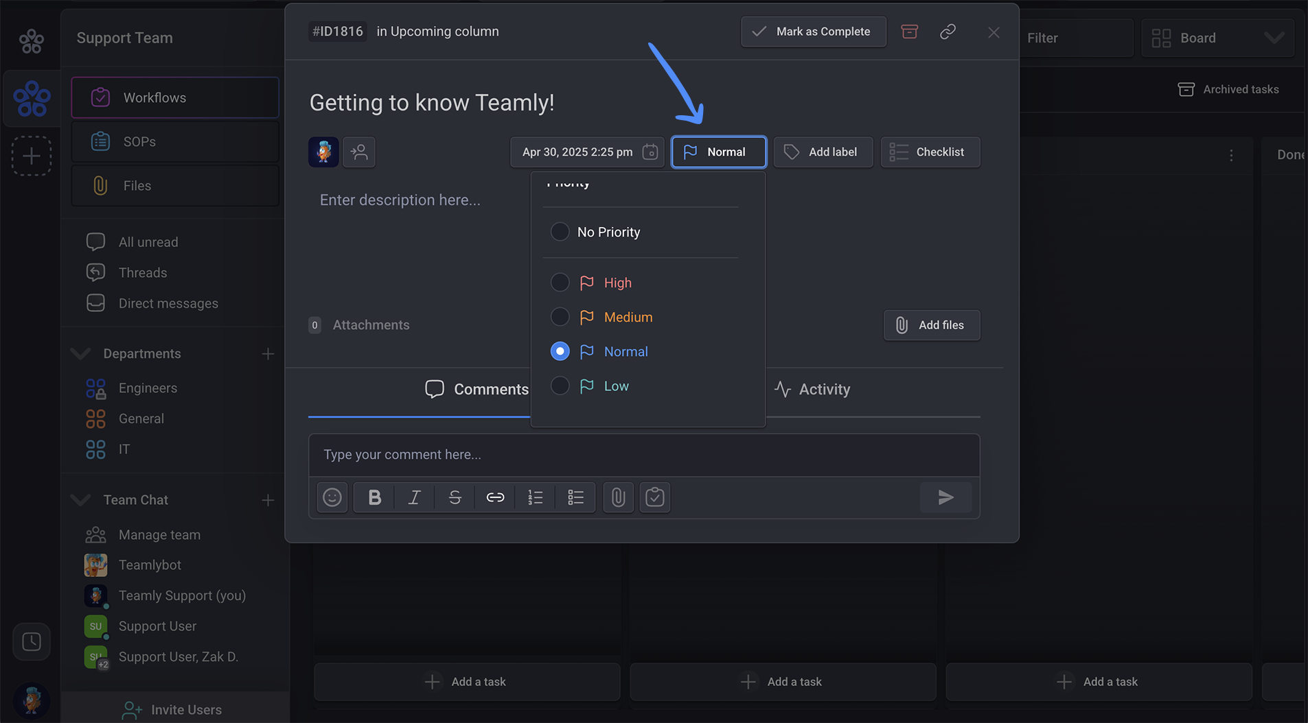Screen dimensions: 1308x723
Task: Attach a file to comment
Action: (618, 497)
